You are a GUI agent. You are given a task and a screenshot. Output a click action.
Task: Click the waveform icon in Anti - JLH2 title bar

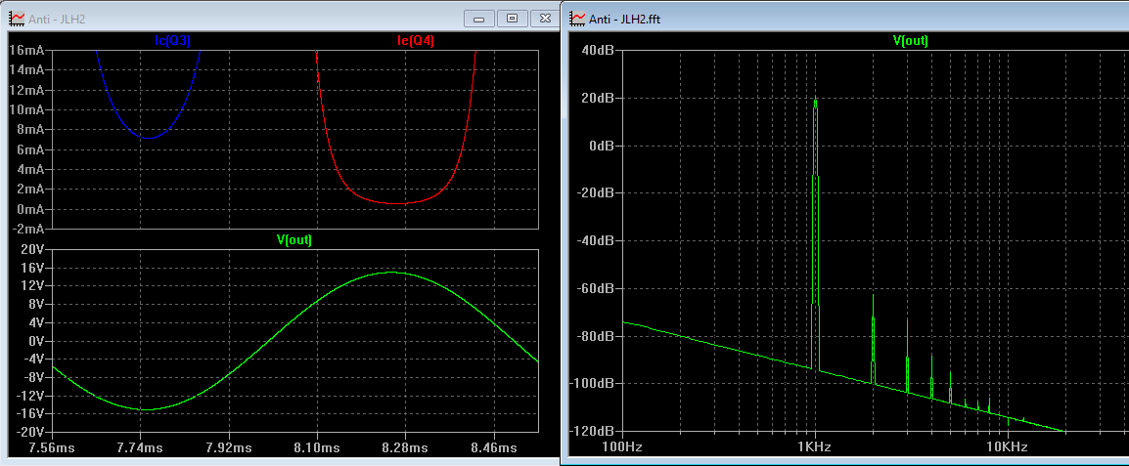pyautogui.click(x=17, y=19)
